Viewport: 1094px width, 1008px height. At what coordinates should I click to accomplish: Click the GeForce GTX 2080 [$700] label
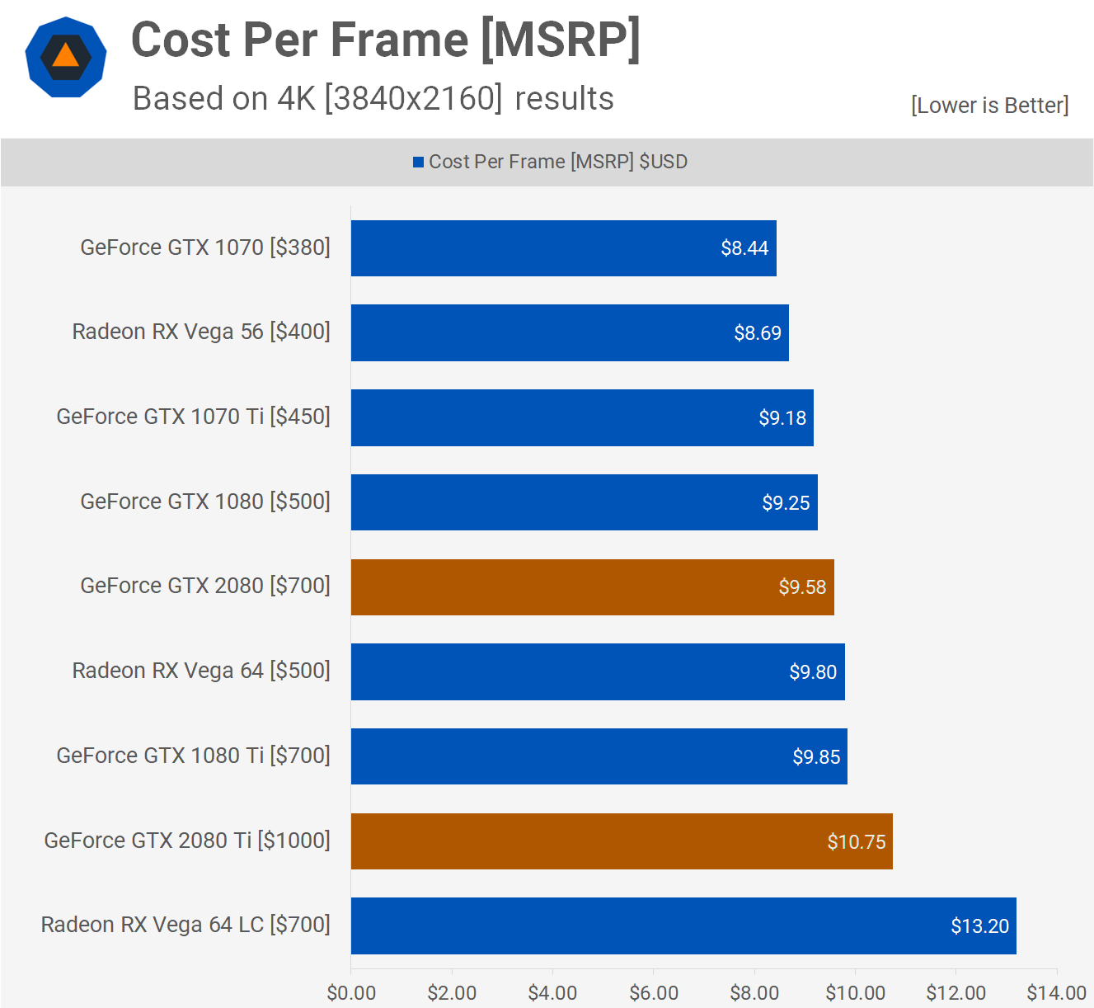[x=205, y=586]
